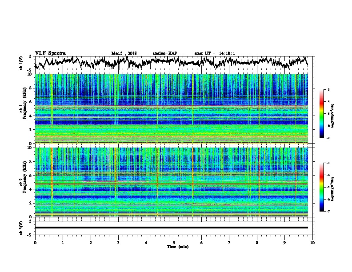Click the time axis tick label "7"
The image size is (352, 272).
point(229,243)
